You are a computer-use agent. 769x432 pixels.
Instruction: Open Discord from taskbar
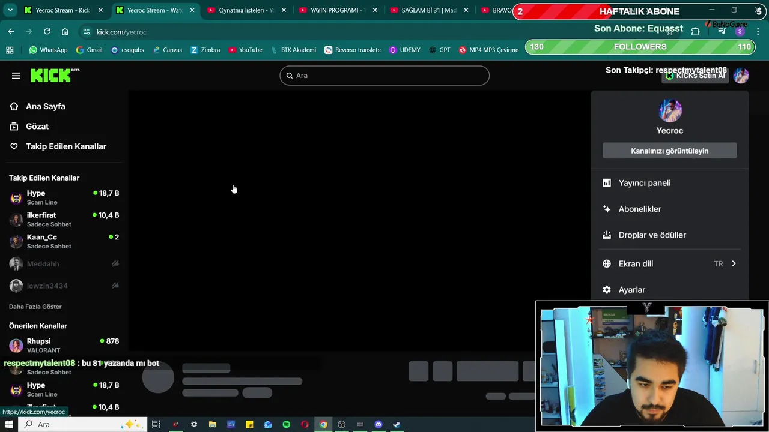point(378,425)
